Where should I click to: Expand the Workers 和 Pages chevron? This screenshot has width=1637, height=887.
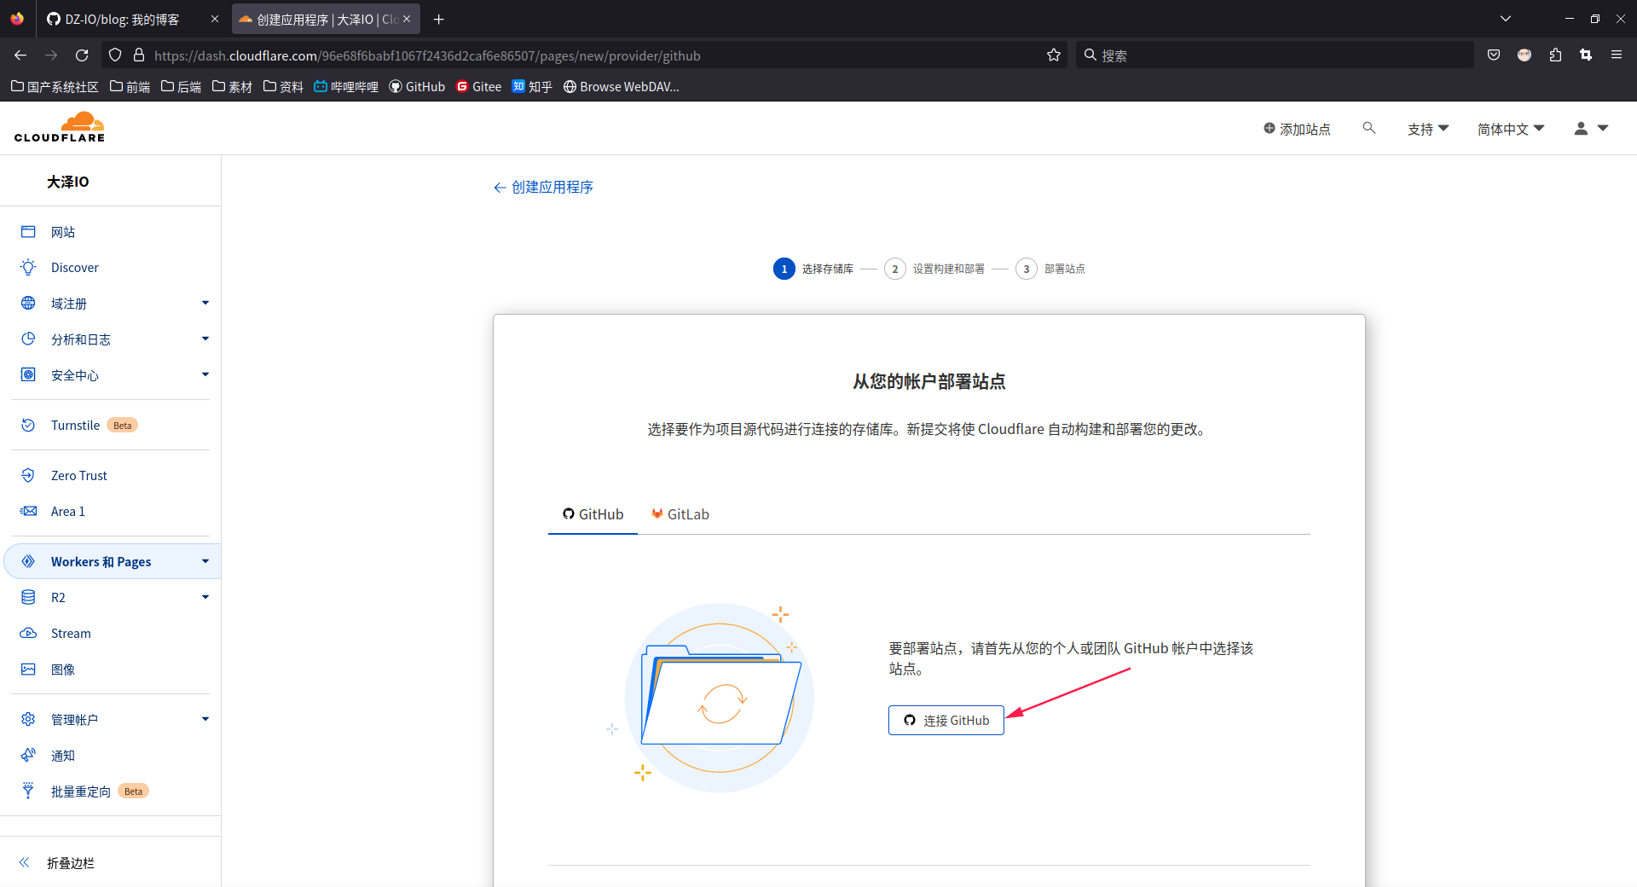(205, 561)
